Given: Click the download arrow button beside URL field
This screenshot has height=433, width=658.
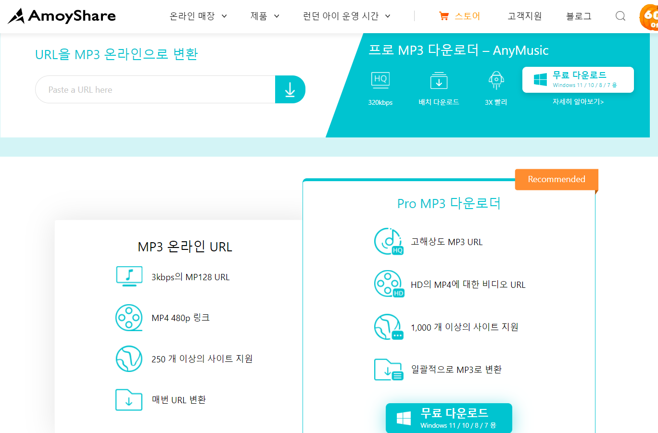Looking at the screenshot, I should tap(290, 89).
